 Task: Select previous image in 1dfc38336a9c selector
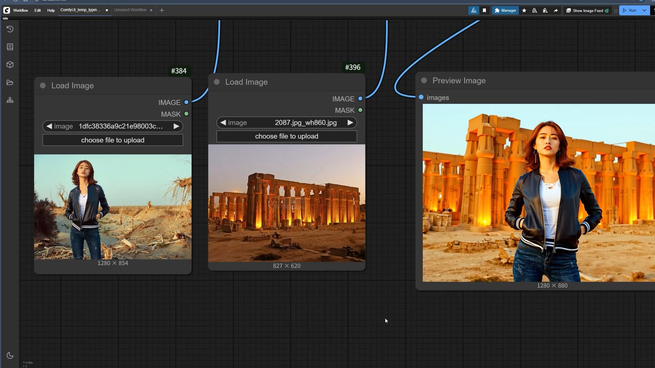[49, 126]
